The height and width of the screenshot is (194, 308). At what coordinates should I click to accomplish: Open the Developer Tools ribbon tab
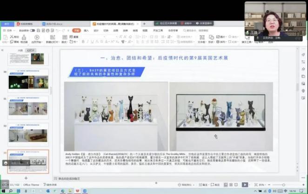coord(158,30)
